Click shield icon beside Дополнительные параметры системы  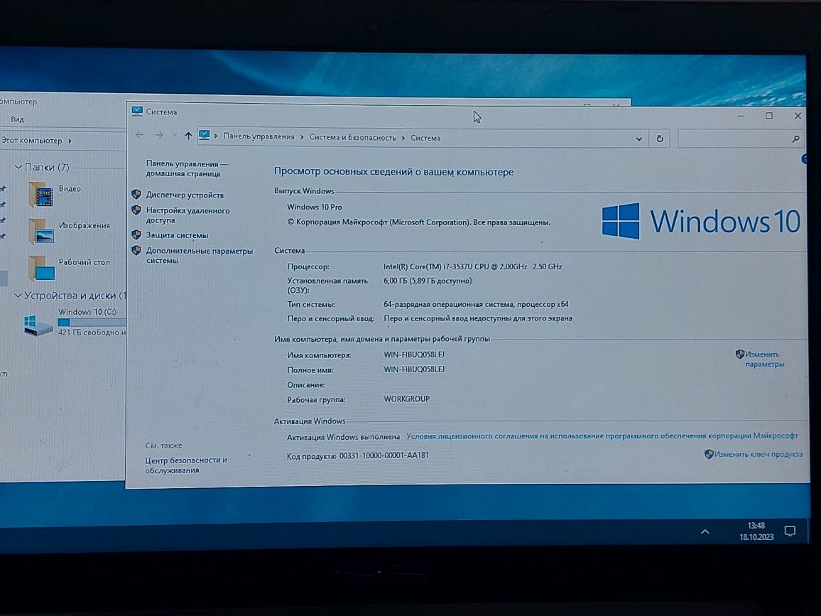tap(136, 250)
